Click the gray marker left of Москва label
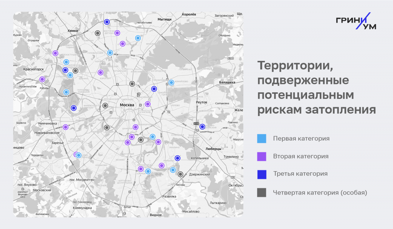The height and width of the screenshot is (229, 393). click(105, 106)
